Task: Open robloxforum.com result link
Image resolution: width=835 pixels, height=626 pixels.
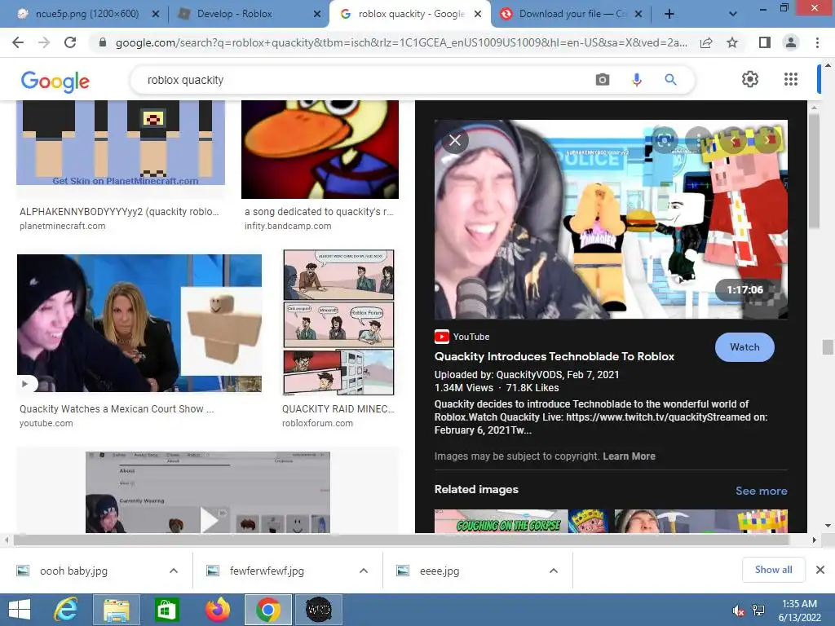Action: [317, 423]
